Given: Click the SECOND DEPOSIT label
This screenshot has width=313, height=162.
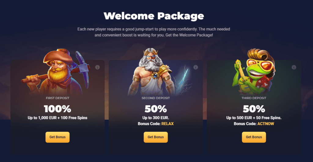Looking at the screenshot, I should pos(156,98).
